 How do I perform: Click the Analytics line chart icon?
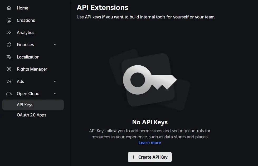(x=9, y=32)
